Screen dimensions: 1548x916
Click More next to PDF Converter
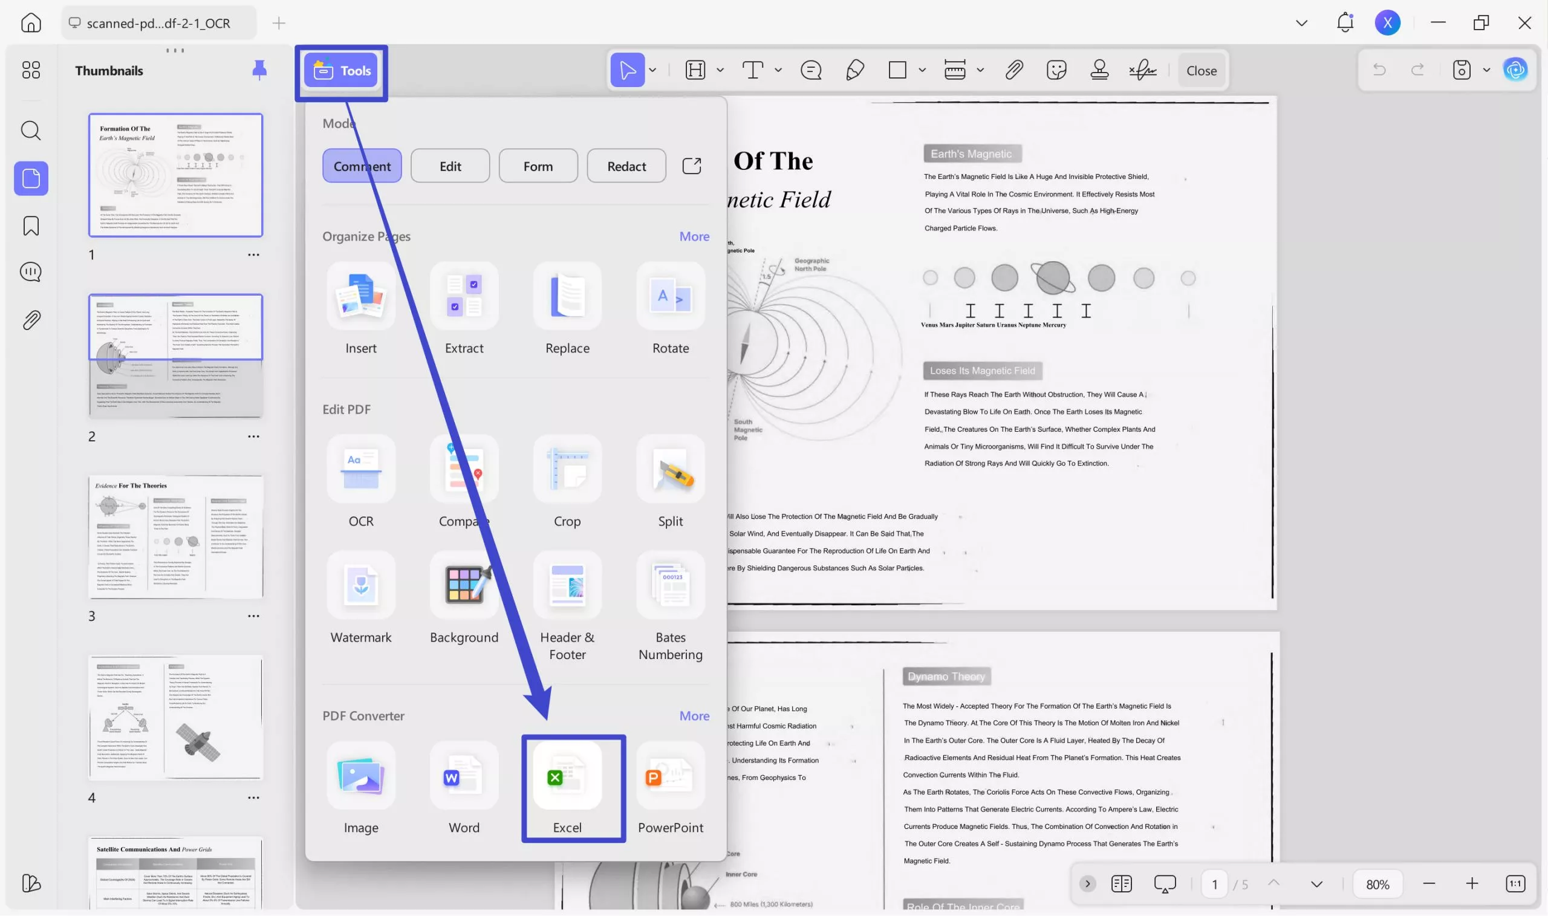(694, 715)
